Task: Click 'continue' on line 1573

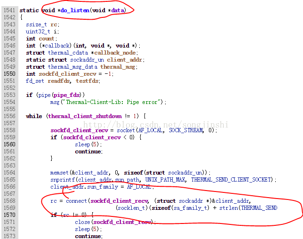Action: (x=88, y=236)
